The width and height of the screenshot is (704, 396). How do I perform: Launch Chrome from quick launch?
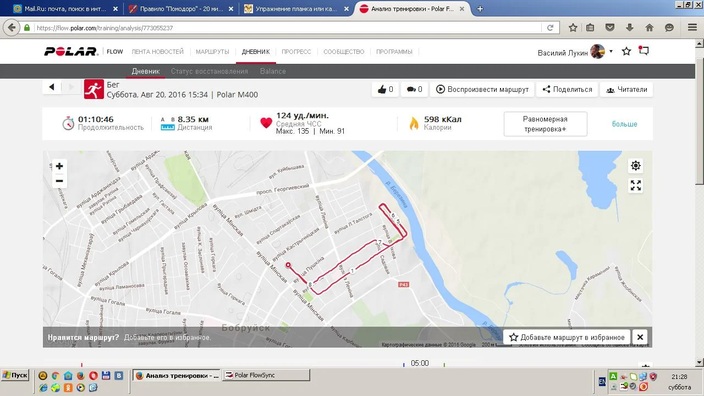click(x=56, y=376)
